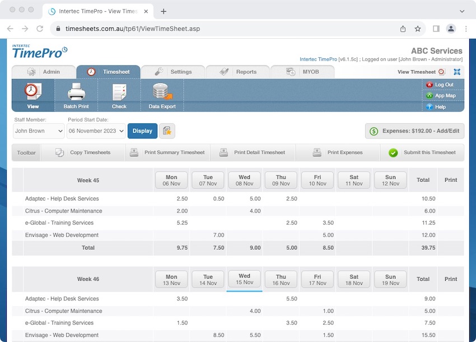
Task: Switch to the Settings tab
Action: point(174,72)
